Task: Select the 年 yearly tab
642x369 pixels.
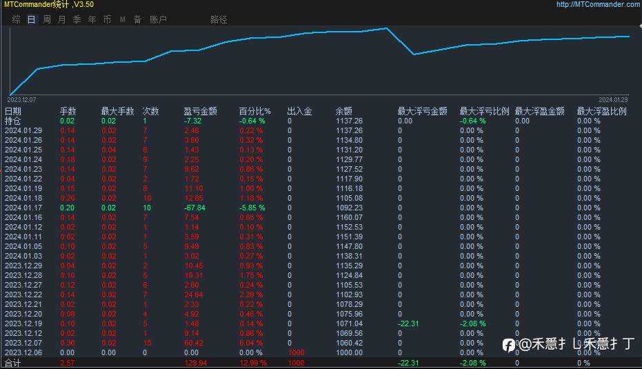Action: point(92,19)
